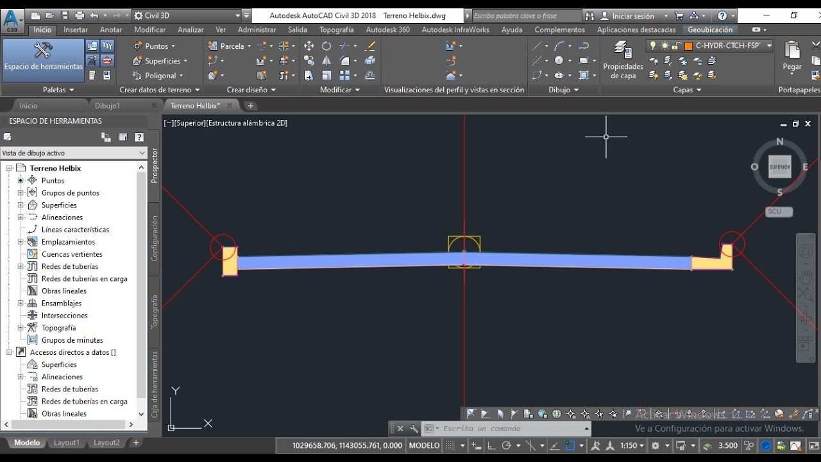This screenshot has width=821, height=462.
Task: Toggle ortho mode in the status bar
Action: pos(492,445)
